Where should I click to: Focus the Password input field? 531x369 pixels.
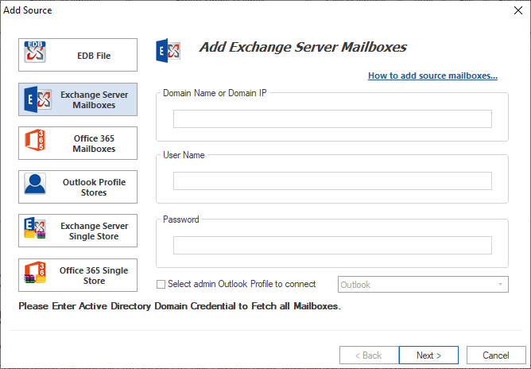[x=332, y=245]
